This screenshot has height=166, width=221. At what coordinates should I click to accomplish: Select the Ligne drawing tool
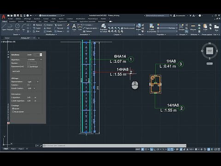(x=4, y=27)
